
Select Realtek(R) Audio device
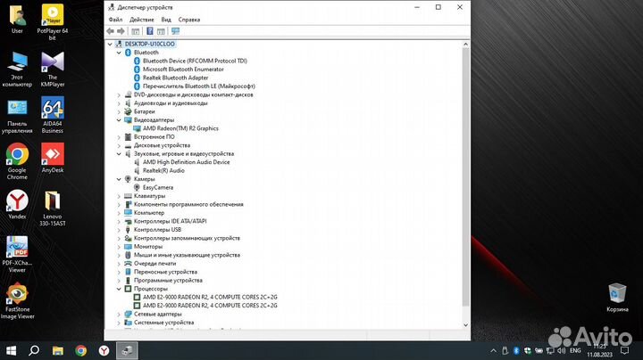163,170
